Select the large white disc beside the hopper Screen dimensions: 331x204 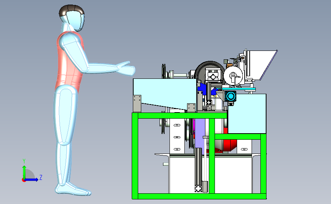click(x=233, y=76)
